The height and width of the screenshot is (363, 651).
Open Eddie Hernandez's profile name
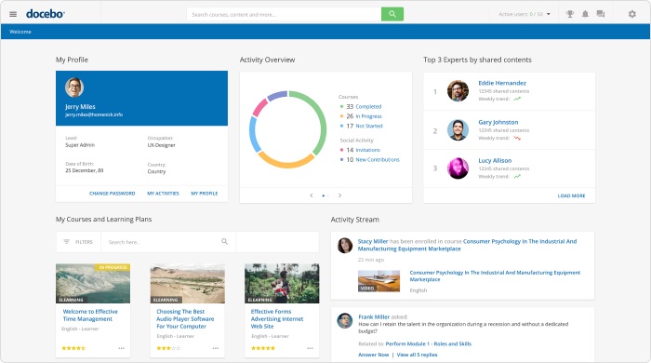(x=502, y=83)
